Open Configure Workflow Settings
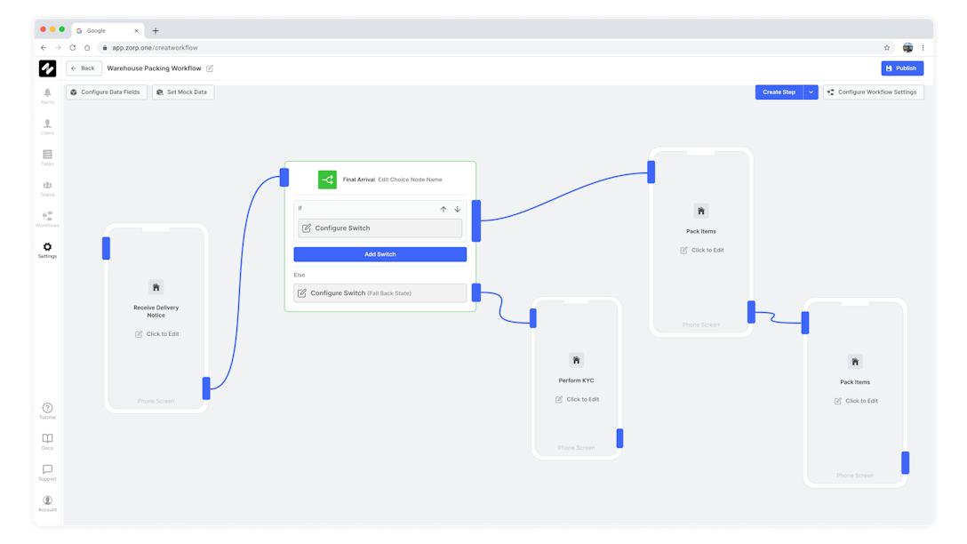The width and height of the screenshot is (967, 544). 873,92
